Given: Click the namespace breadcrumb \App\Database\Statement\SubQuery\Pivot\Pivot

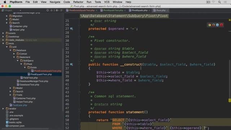Looking at the screenshot, I should pyautogui.click(x=124, y=16).
